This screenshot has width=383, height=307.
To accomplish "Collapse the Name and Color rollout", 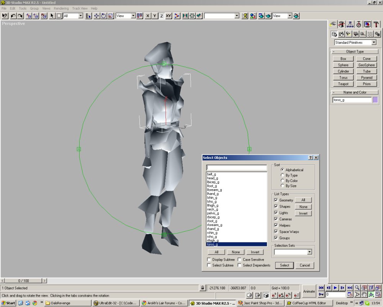I will [x=355, y=92].
